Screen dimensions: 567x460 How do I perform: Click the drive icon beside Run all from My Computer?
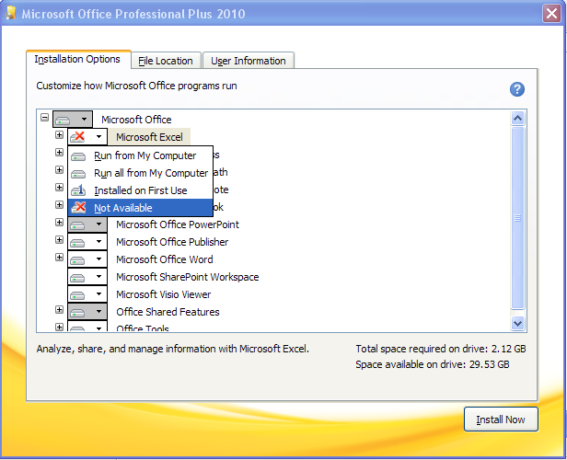pos(78,174)
